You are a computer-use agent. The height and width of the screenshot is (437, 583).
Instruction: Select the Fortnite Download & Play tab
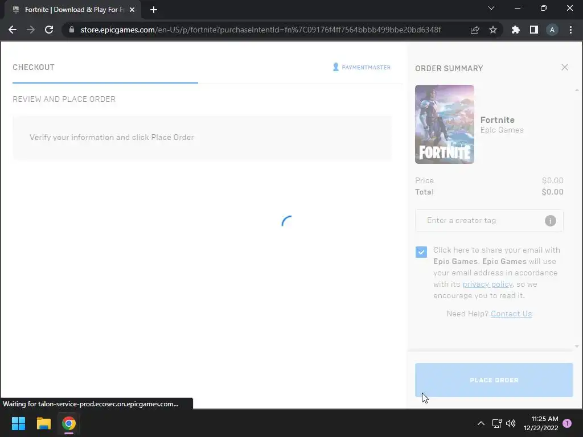coord(72,10)
